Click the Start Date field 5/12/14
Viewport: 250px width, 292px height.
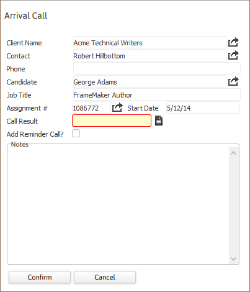(x=203, y=107)
